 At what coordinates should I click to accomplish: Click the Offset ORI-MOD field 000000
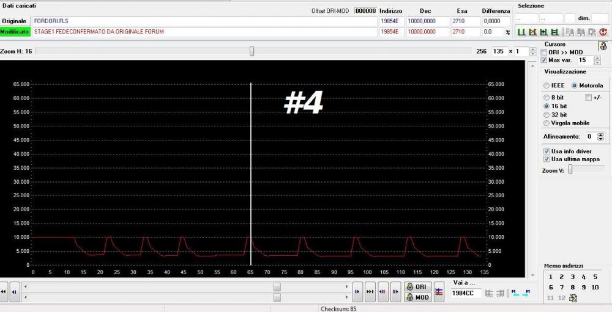(366, 11)
